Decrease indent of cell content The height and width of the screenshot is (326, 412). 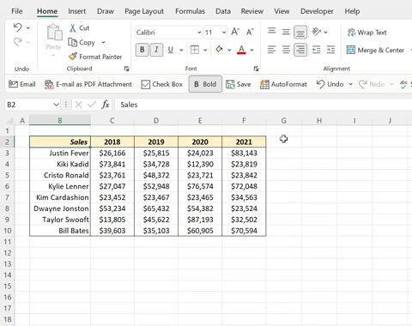click(x=316, y=50)
